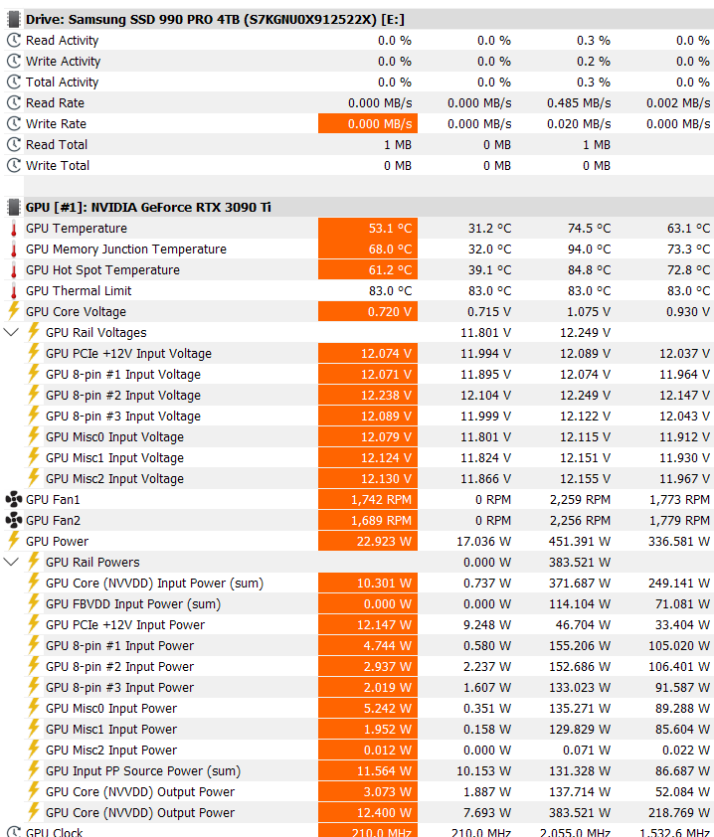Click the bolt icon of GPU Core (NVVDD) Input Power (sum)

[x=34, y=583]
